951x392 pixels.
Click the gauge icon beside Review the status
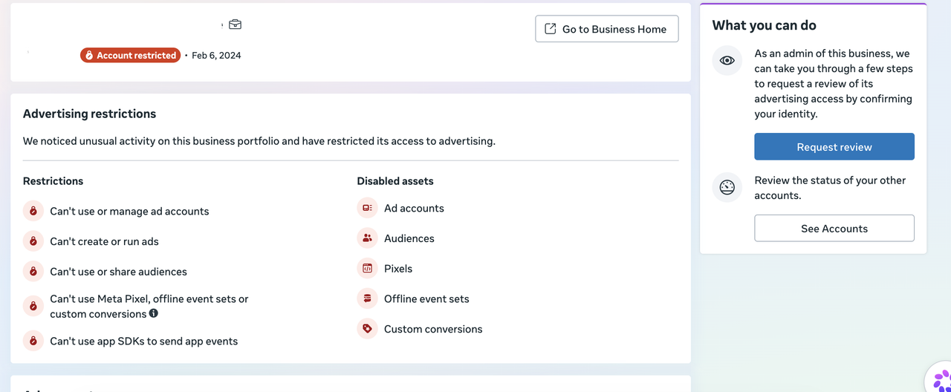[x=727, y=188]
